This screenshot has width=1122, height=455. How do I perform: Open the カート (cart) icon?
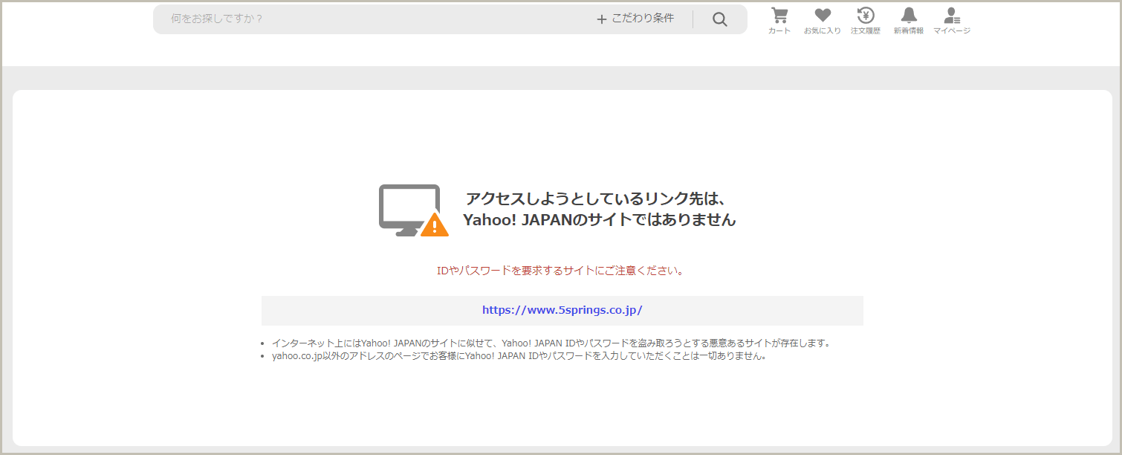(779, 14)
